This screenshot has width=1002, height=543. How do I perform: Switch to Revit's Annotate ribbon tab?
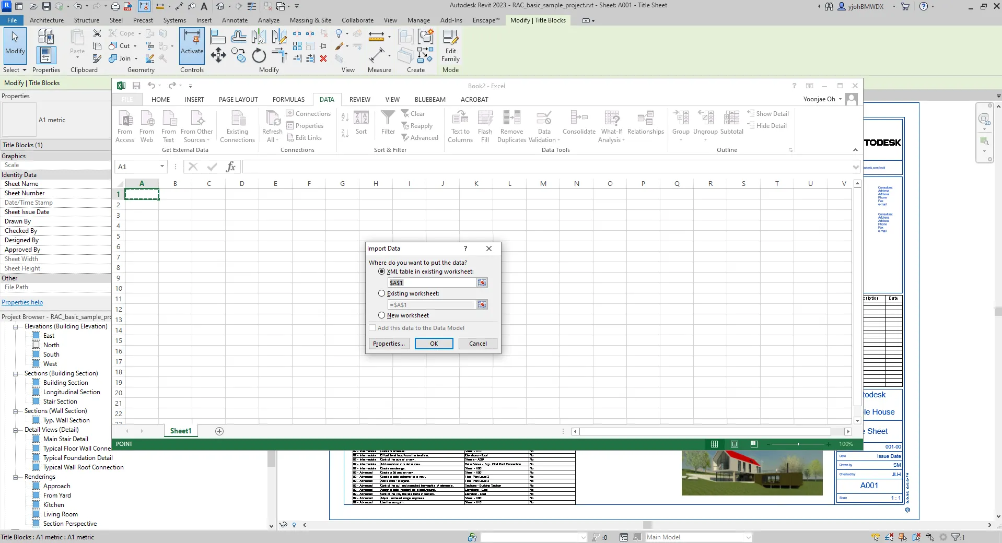235,20
